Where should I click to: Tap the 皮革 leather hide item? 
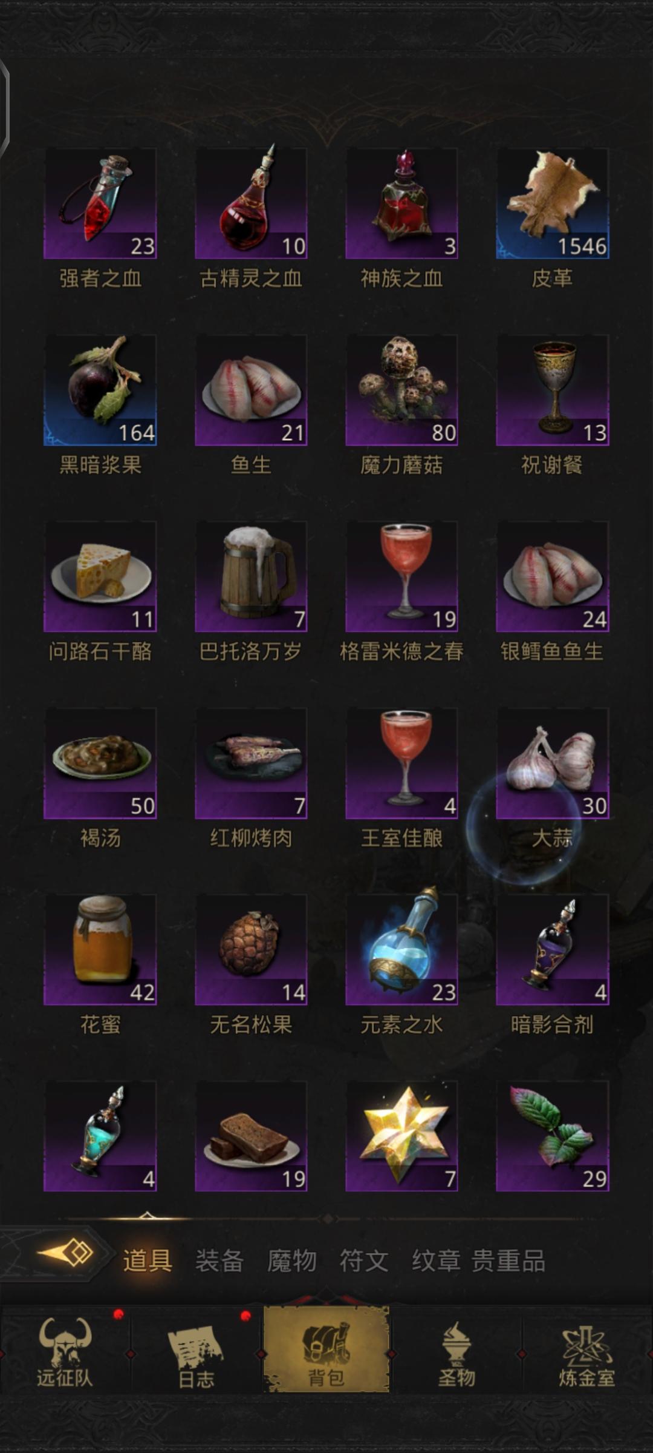[x=553, y=203]
